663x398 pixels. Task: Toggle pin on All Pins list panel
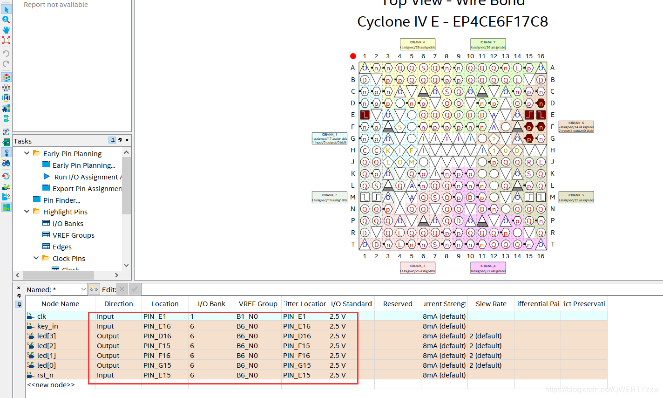click(19, 304)
